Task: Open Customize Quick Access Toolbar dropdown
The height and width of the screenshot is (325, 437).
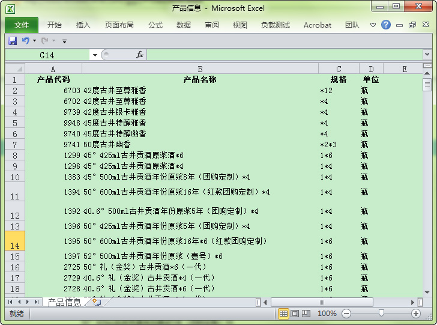Action: click(64, 41)
